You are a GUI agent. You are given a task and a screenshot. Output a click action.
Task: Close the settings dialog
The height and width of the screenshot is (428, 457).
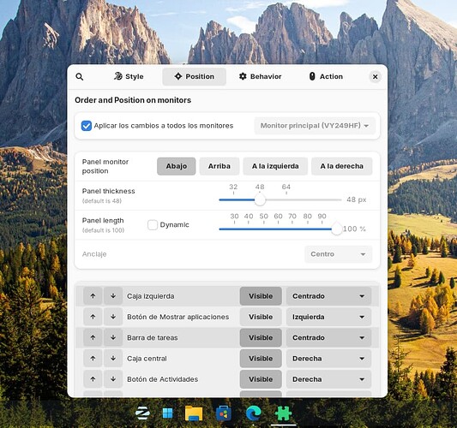tap(375, 77)
